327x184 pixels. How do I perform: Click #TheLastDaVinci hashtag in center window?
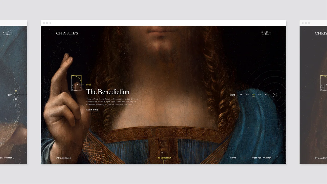click(x=64, y=158)
